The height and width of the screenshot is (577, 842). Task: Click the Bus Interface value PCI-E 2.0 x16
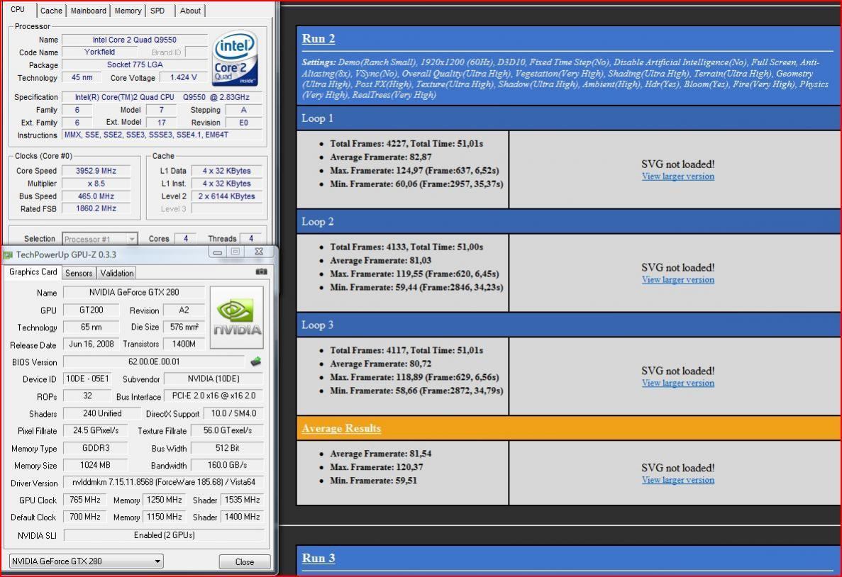pos(214,396)
